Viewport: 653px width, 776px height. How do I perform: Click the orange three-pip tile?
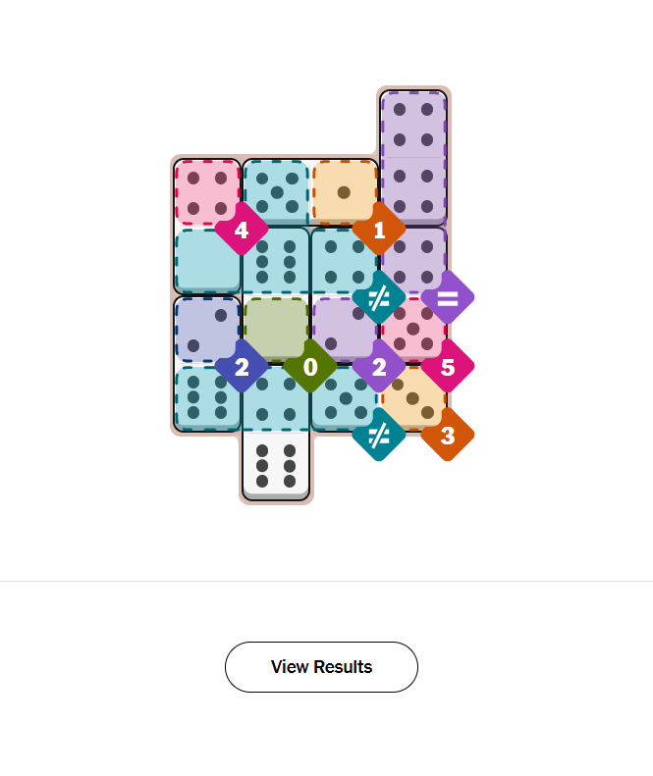coord(412,397)
